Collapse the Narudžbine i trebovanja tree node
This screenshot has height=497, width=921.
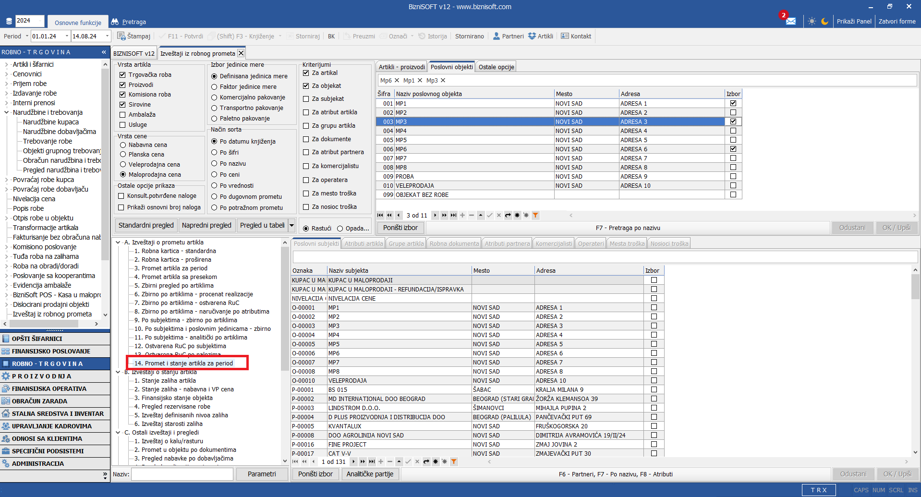pos(6,112)
